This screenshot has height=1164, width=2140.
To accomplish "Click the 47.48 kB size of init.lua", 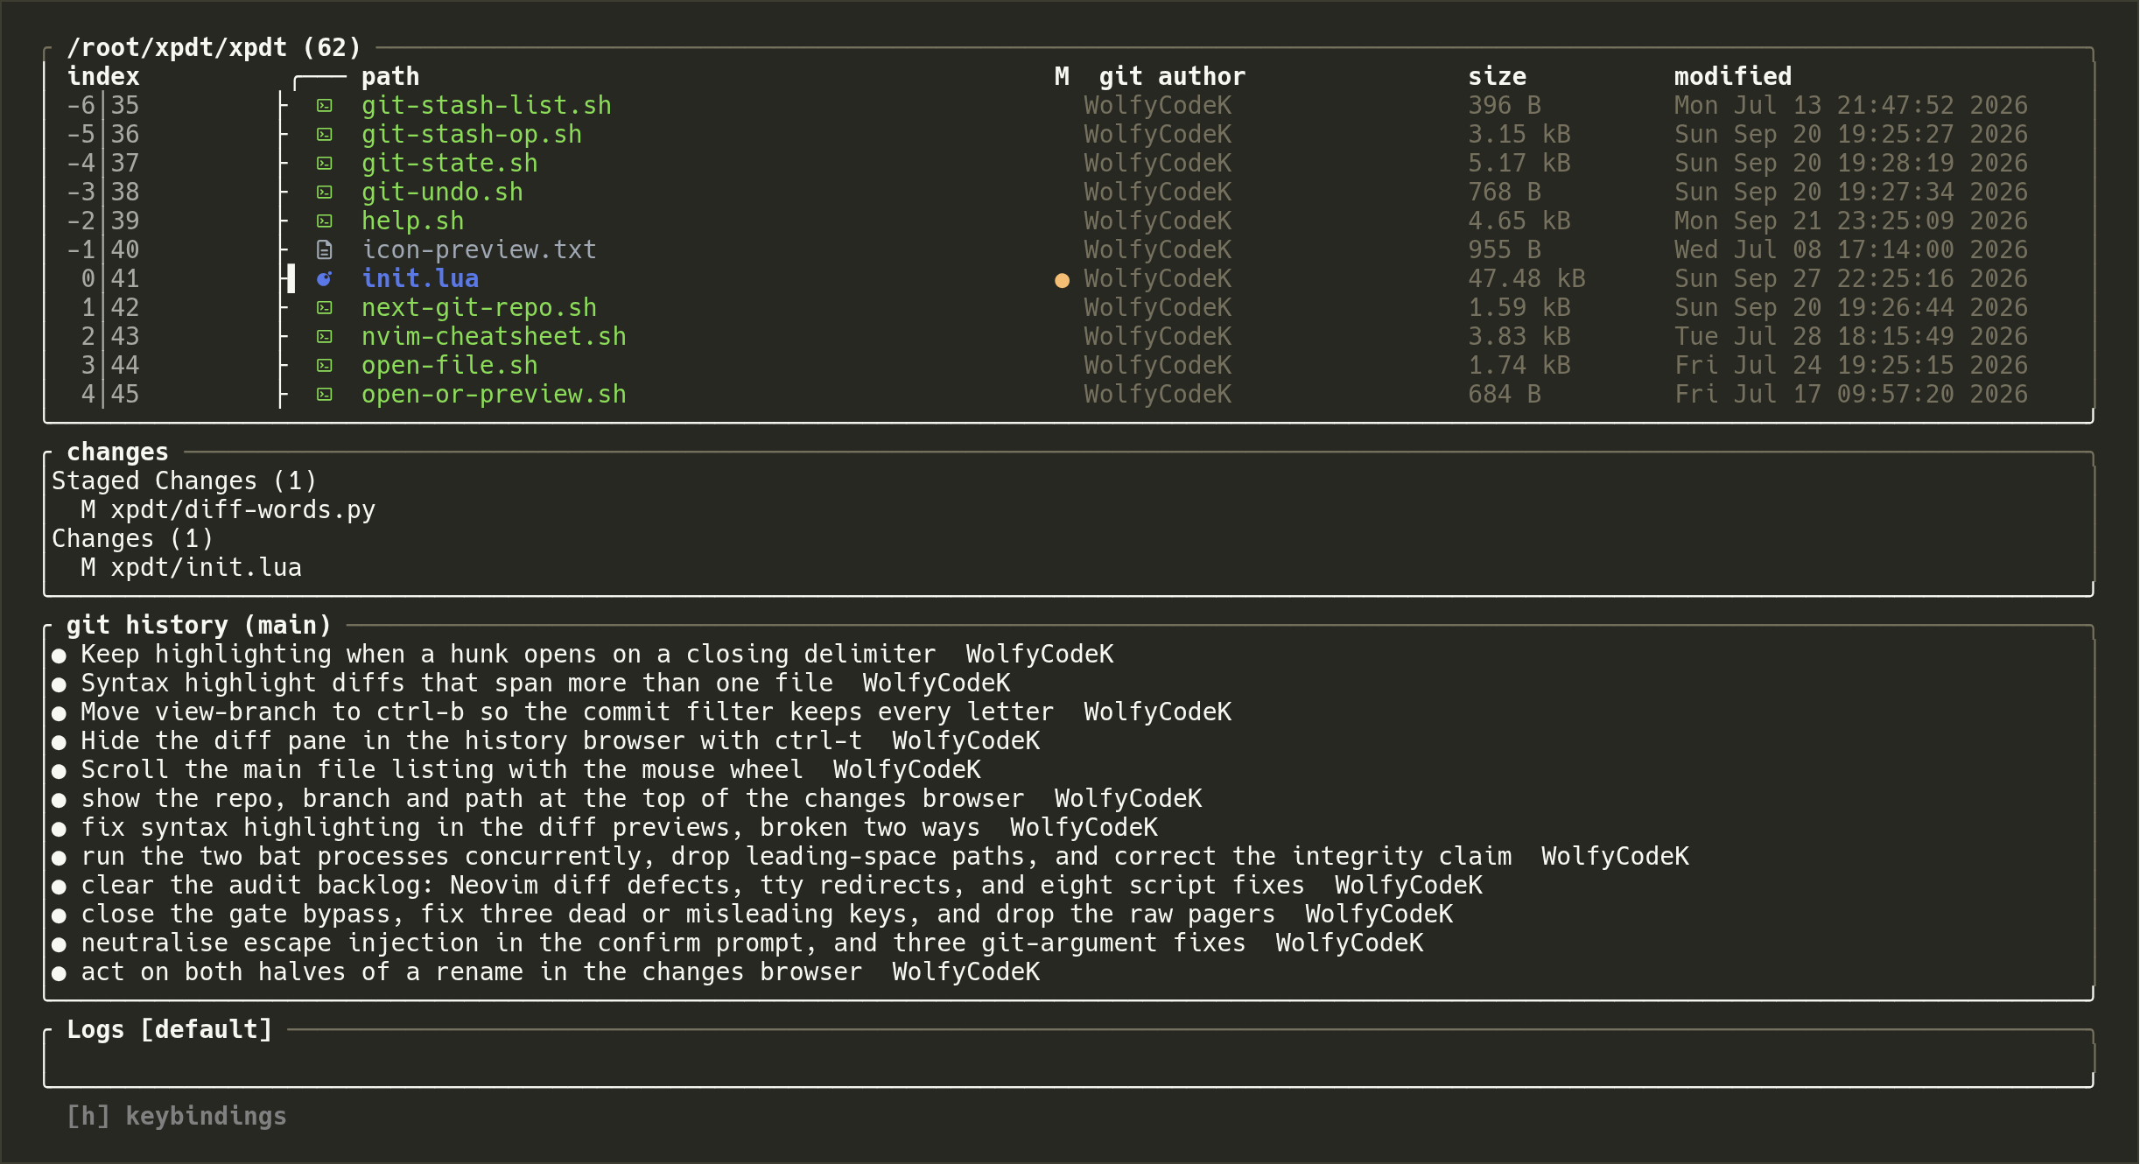I will point(1526,279).
